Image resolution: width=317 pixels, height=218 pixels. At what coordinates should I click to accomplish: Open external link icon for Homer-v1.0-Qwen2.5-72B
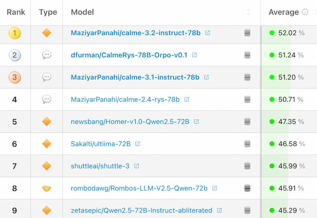tap(196, 122)
